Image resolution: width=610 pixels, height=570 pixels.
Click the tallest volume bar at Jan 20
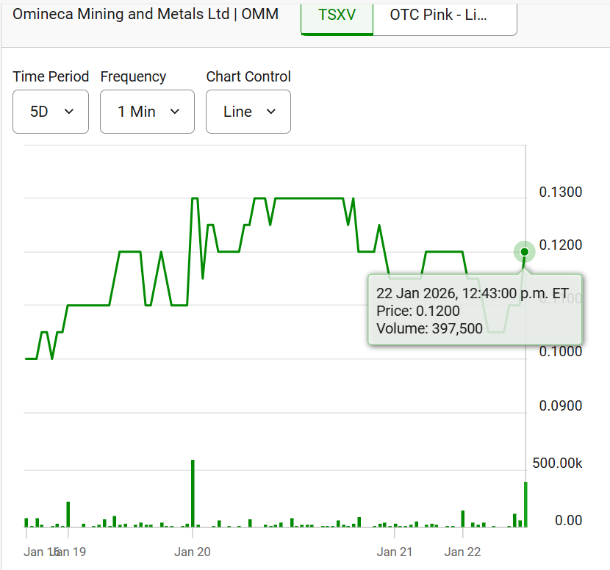(x=193, y=494)
